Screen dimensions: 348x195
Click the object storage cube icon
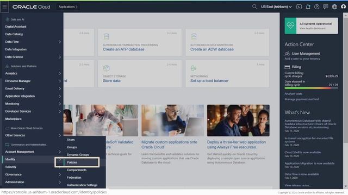107,68
